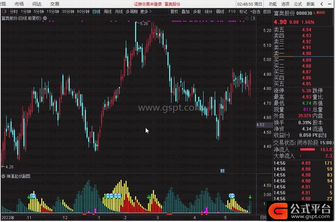Viewport: 336px width, 222px height.
Task: Click the 外盘 35329 value
Action: tap(305, 116)
